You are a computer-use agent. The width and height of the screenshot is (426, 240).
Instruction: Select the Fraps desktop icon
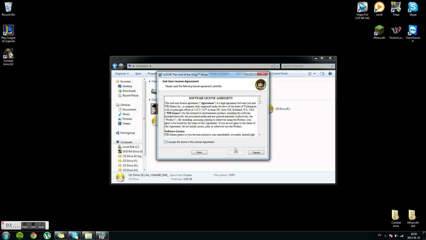click(x=396, y=9)
